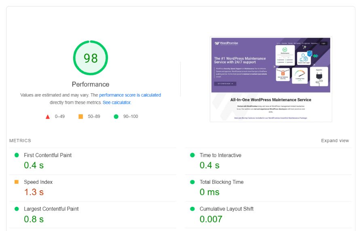Image resolution: width=363 pixels, height=231 pixels.
Task: Select the 'Total Blocking Time' metric label
Action: coord(222,182)
